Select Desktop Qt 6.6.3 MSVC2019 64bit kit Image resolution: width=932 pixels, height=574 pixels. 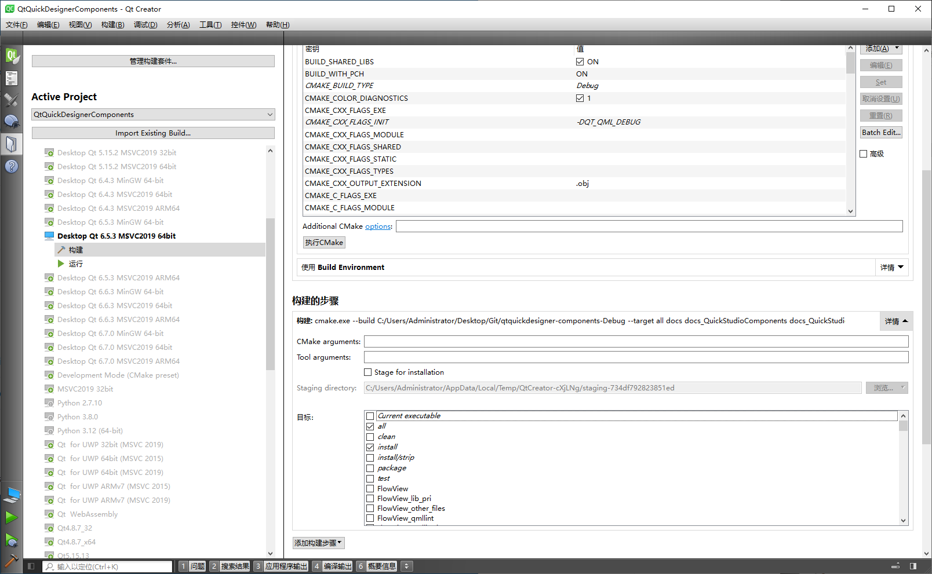coord(114,306)
